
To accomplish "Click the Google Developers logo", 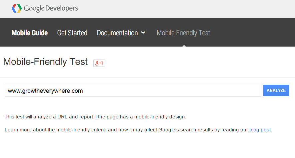I will click(x=45, y=8).
